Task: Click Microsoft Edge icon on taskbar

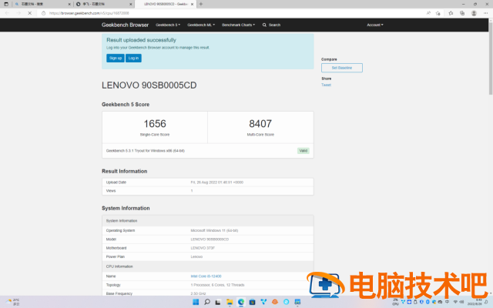Action: [x=241, y=302]
